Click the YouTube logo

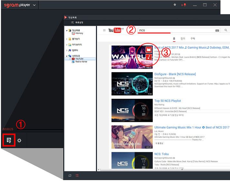point(115,30)
